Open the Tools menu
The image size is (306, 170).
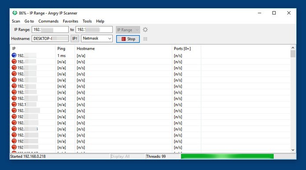point(87,21)
